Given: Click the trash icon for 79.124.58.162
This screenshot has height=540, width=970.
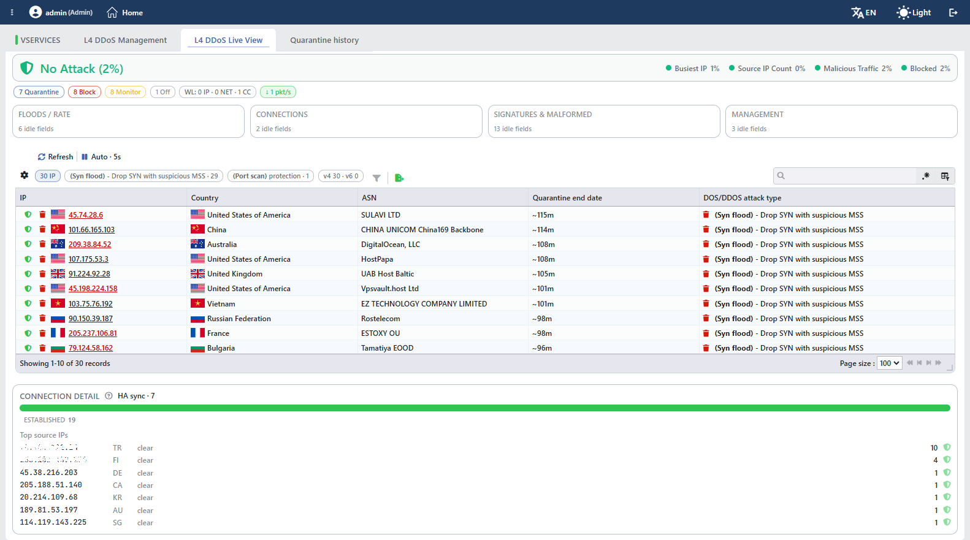Looking at the screenshot, I should pos(42,348).
